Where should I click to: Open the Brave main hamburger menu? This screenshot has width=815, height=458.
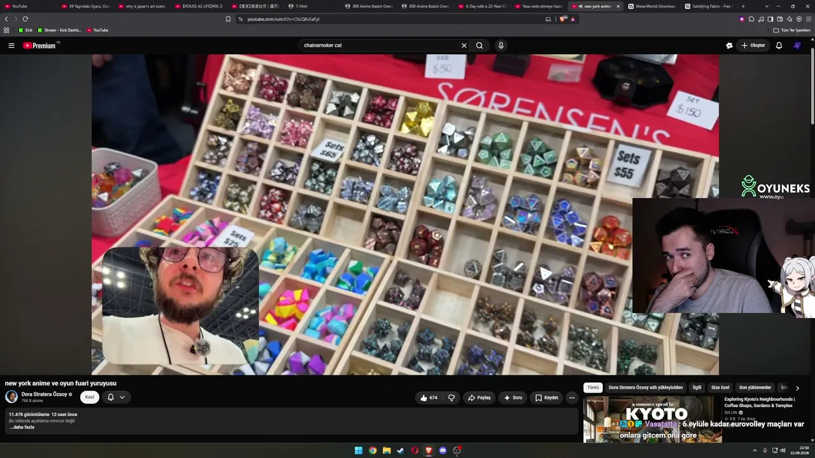click(809, 19)
